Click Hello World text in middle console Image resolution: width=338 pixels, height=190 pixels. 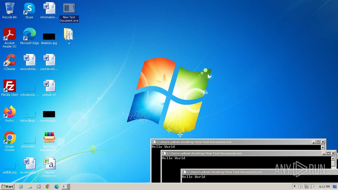coord(173,158)
